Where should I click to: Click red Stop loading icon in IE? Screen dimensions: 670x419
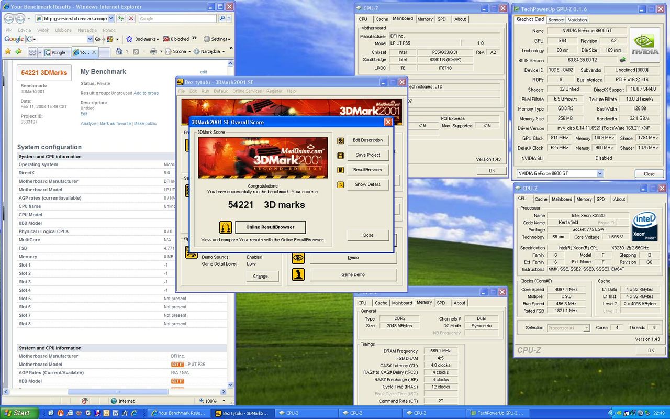[131, 18]
